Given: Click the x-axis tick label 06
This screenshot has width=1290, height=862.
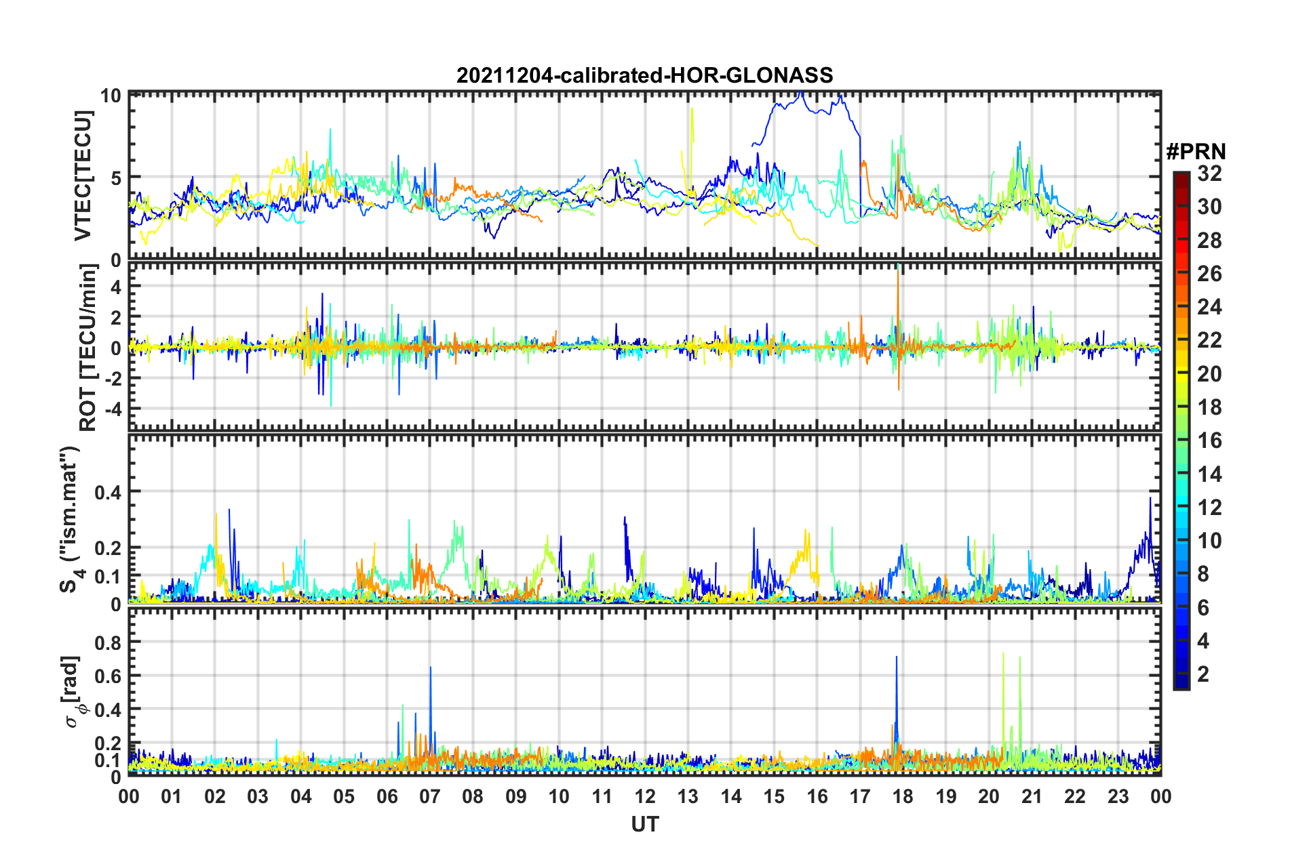Looking at the screenshot, I should click(387, 796).
